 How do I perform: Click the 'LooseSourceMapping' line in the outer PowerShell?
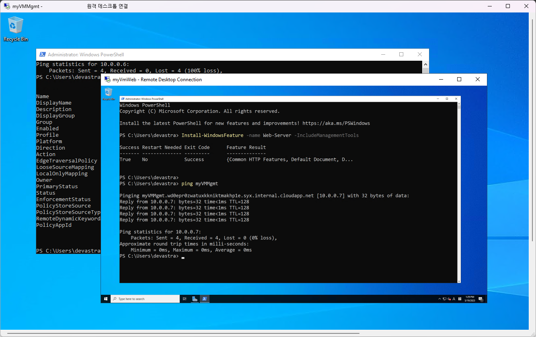tap(65, 167)
